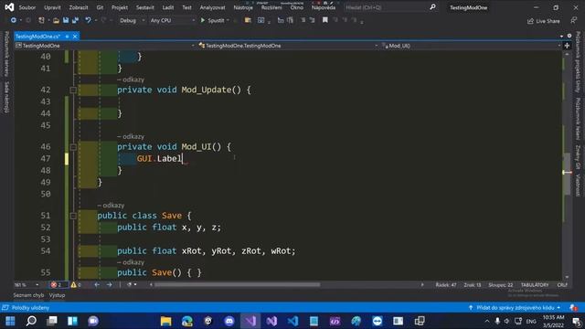Open the Any CPU platform dropdown

click(x=173, y=20)
